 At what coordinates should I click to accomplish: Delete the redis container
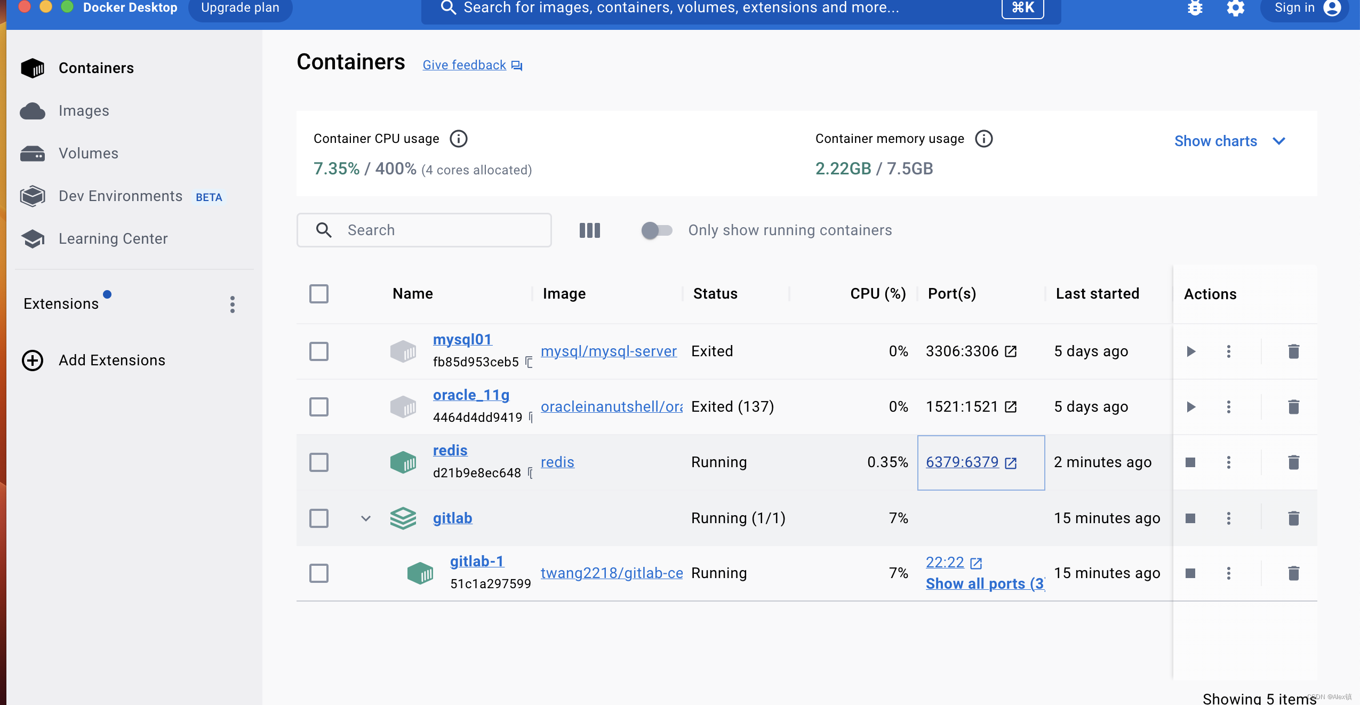(x=1294, y=462)
